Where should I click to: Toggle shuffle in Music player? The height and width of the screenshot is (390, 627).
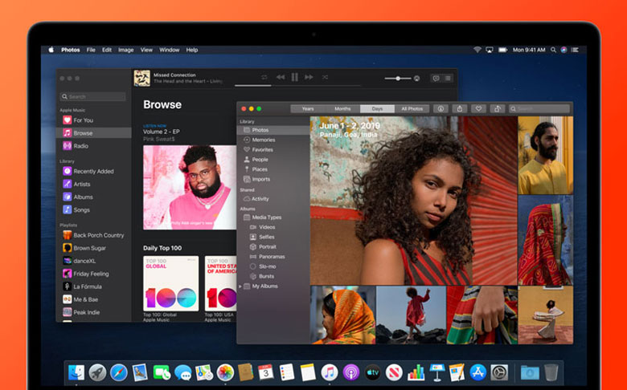(x=325, y=77)
